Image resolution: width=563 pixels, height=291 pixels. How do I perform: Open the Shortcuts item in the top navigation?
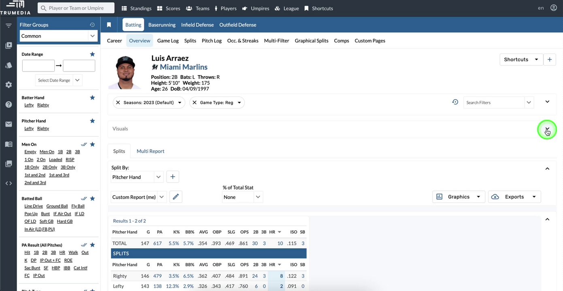[x=319, y=8]
